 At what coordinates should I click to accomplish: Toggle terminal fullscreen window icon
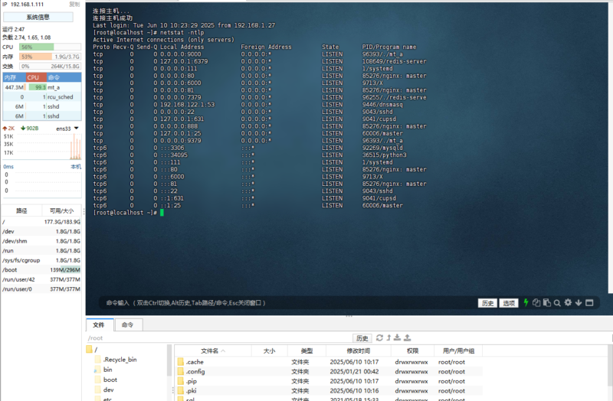tap(589, 302)
